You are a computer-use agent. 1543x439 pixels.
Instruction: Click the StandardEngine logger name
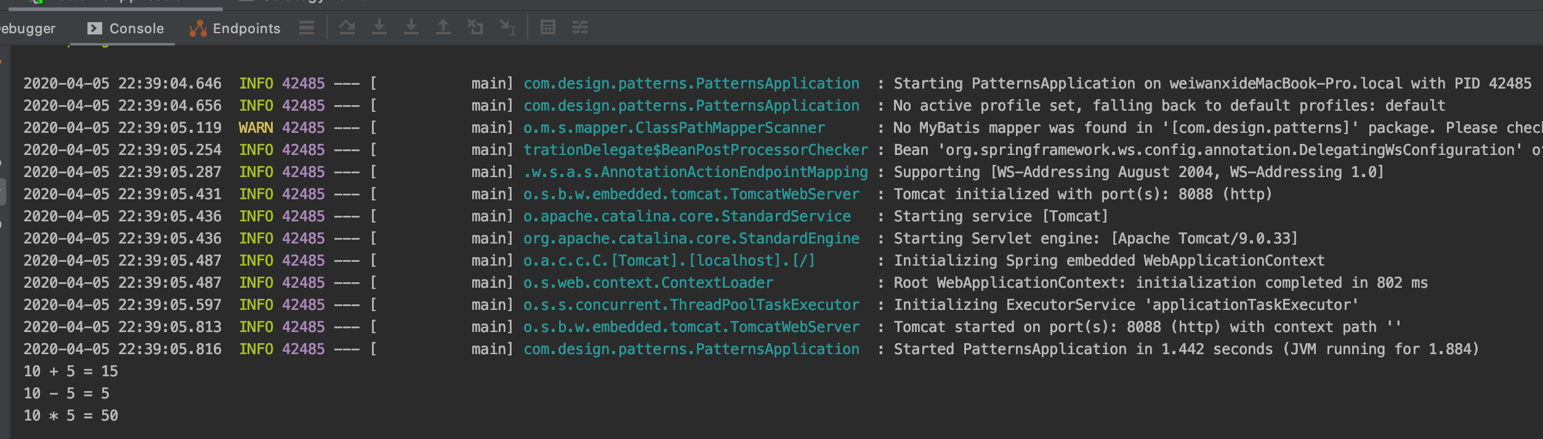point(691,239)
